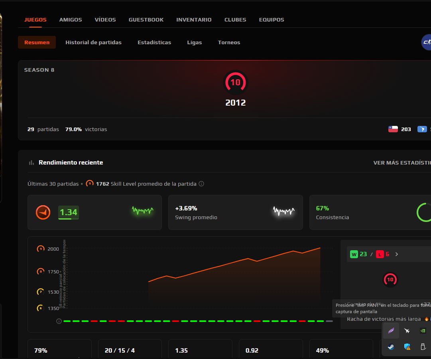The width and height of the screenshot is (431, 359).
Task: Click the 1.35 stat card
Action: pyautogui.click(x=201, y=349)
